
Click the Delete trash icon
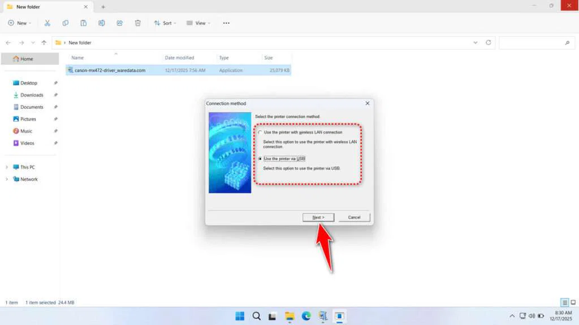137,23
